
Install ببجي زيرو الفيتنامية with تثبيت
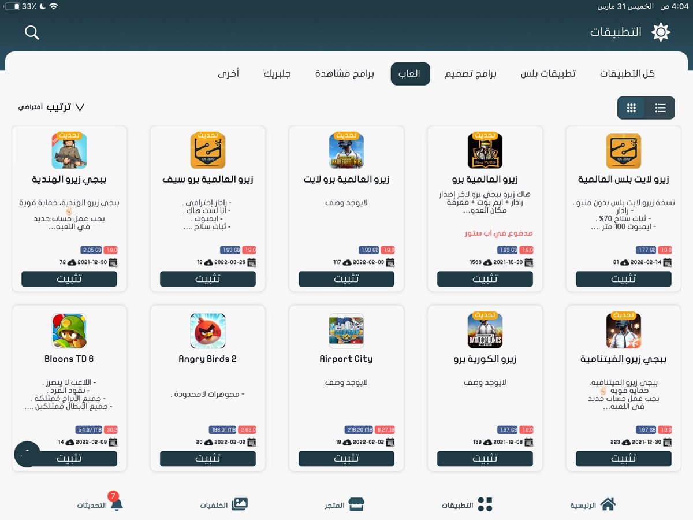(624, 459)
